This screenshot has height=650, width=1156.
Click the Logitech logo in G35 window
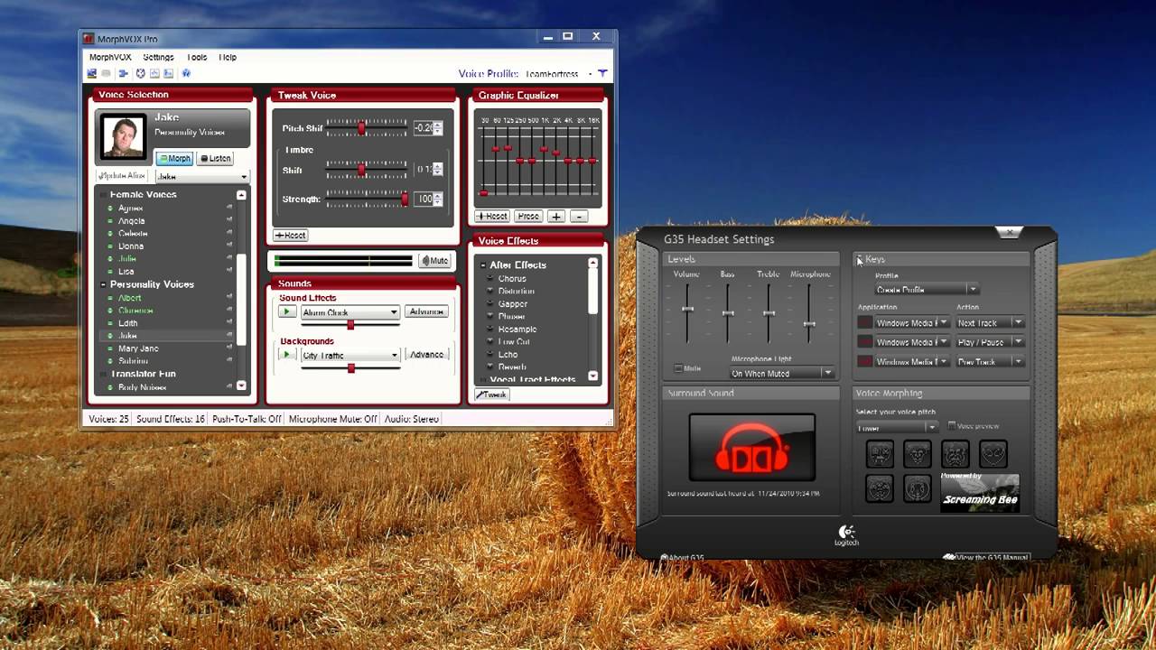coord(846,535)
